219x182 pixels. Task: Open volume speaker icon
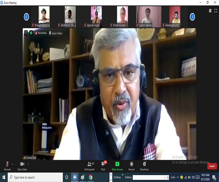pyautogui.click(x=193, y=177)
